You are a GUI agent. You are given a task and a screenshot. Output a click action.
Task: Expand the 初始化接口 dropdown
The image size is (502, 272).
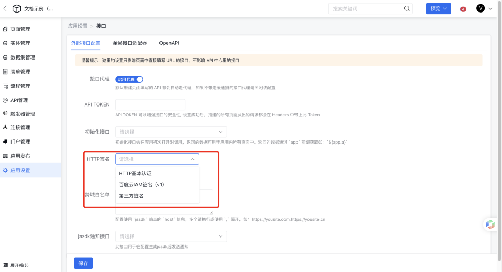coord(171,132)
